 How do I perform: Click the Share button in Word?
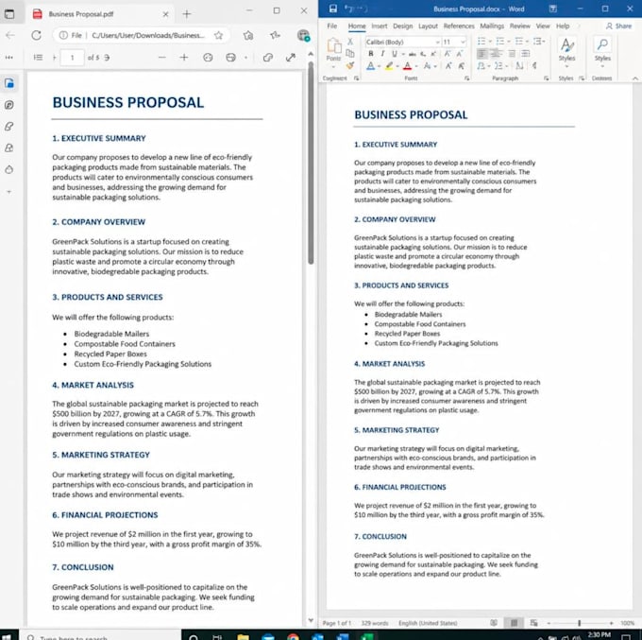point(618,26)
